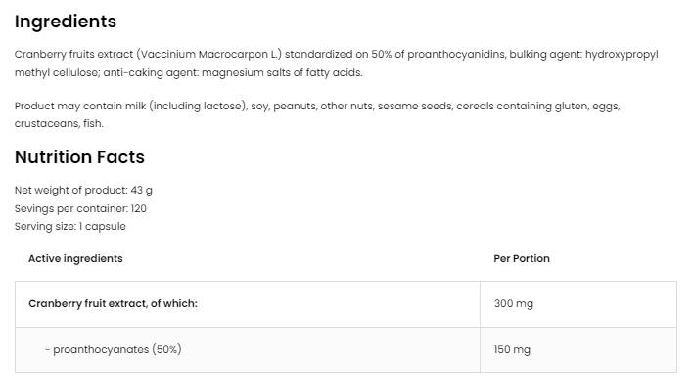
Task: Click the crustaceans, fish text line
Action: coord(59,123)
